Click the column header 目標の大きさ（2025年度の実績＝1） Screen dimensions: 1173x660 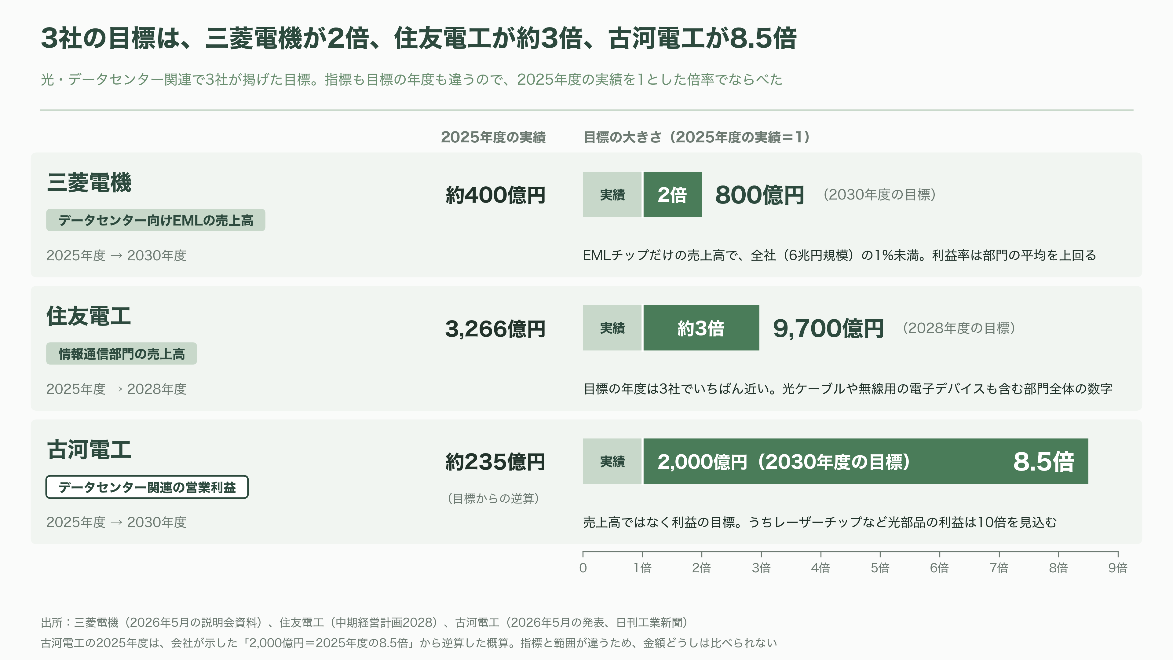tap(697, 137)
